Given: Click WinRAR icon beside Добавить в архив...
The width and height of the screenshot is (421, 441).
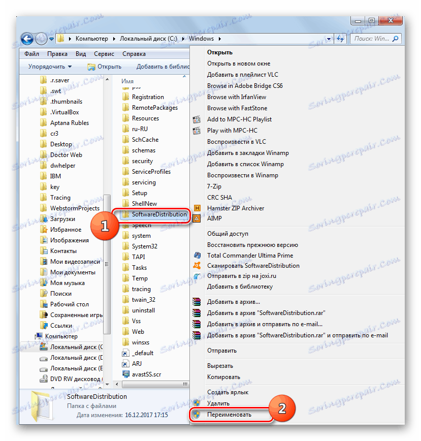Looking at the screenshot, I should tap(197, 302).
